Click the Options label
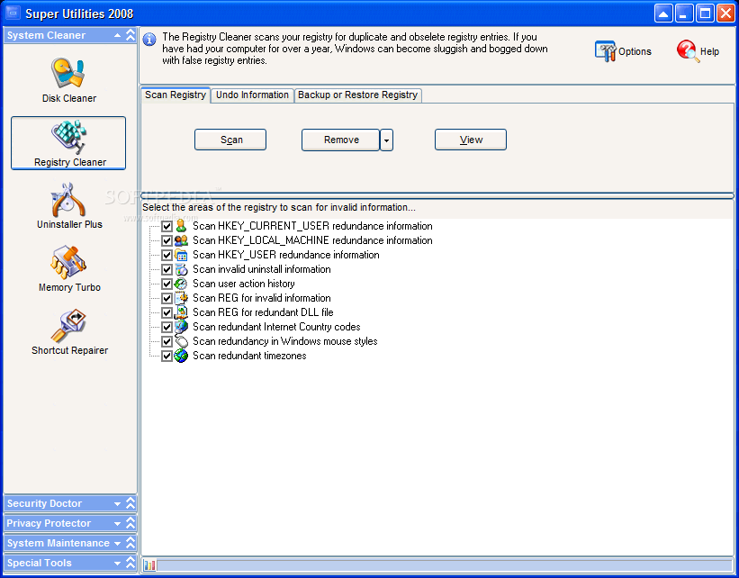 (635, 51)
